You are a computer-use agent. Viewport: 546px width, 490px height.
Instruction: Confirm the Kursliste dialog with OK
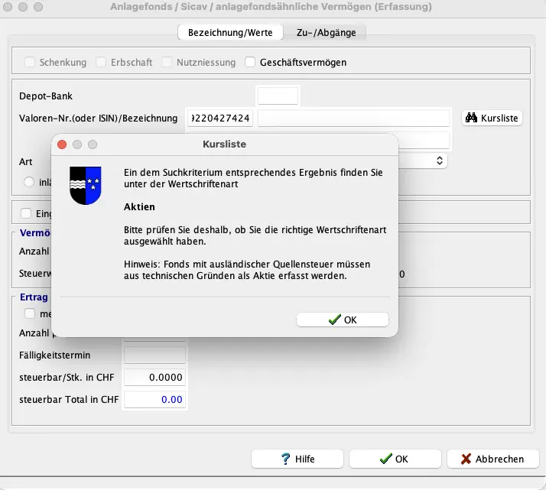(x=343, y=320)
